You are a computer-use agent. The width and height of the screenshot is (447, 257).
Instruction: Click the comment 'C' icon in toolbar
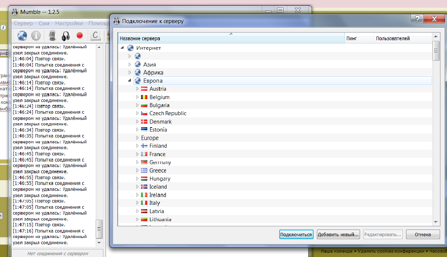[95, 36]
